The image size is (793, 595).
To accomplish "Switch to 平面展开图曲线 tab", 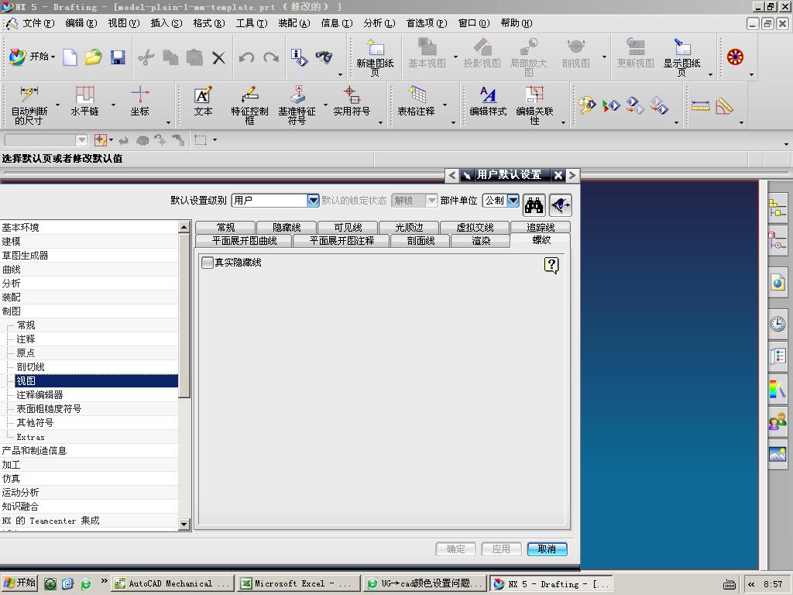I will [x=244, y=241].
